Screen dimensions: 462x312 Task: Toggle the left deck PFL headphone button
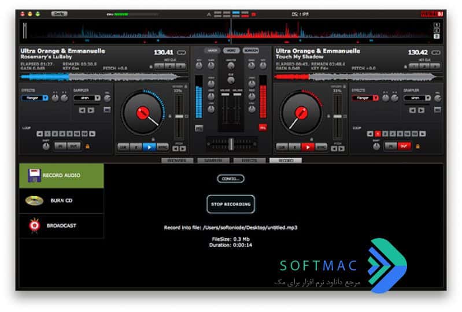[x=199, y=128]
